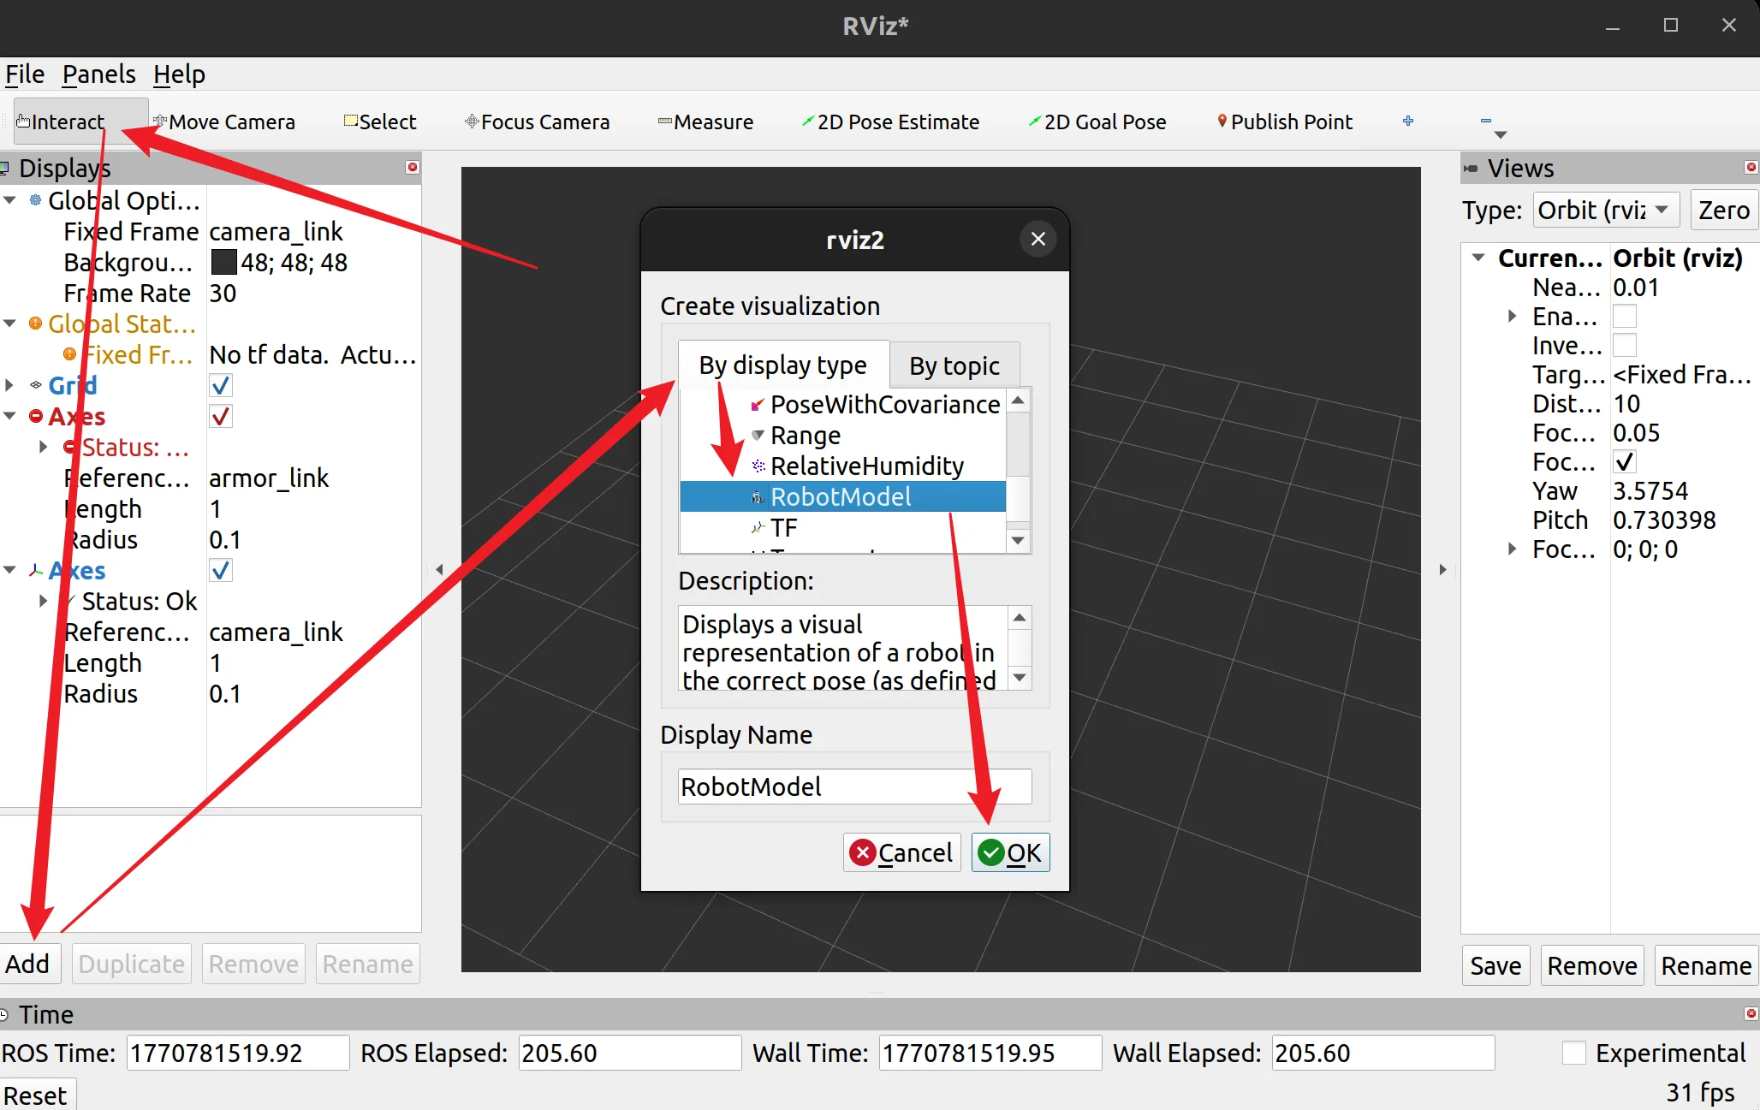The height and width of the screenshot is (1110, 1760).
Task: Activate the Measure tool
Action: click(705, 122)
